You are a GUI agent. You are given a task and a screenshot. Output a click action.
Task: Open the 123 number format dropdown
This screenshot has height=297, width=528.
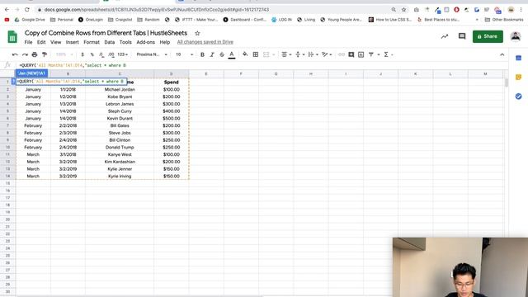pos(123,54)
